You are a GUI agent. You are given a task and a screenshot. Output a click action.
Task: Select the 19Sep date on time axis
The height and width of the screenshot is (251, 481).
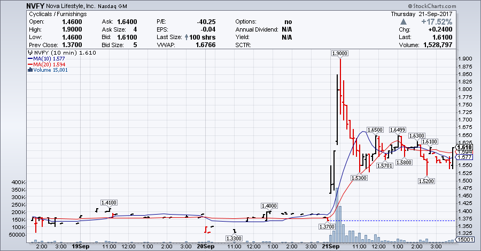coord(80,247)
